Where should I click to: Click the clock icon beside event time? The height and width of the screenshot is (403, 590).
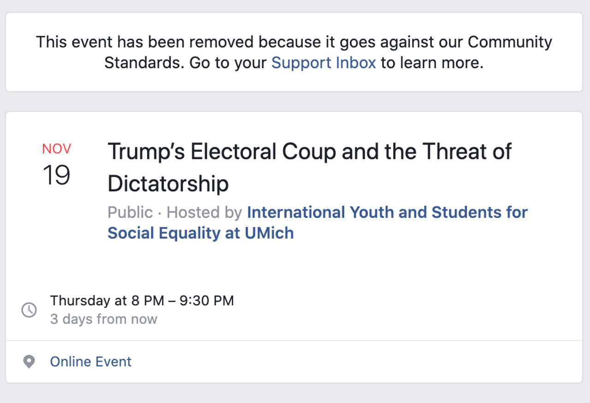click(x=29, y=310)
